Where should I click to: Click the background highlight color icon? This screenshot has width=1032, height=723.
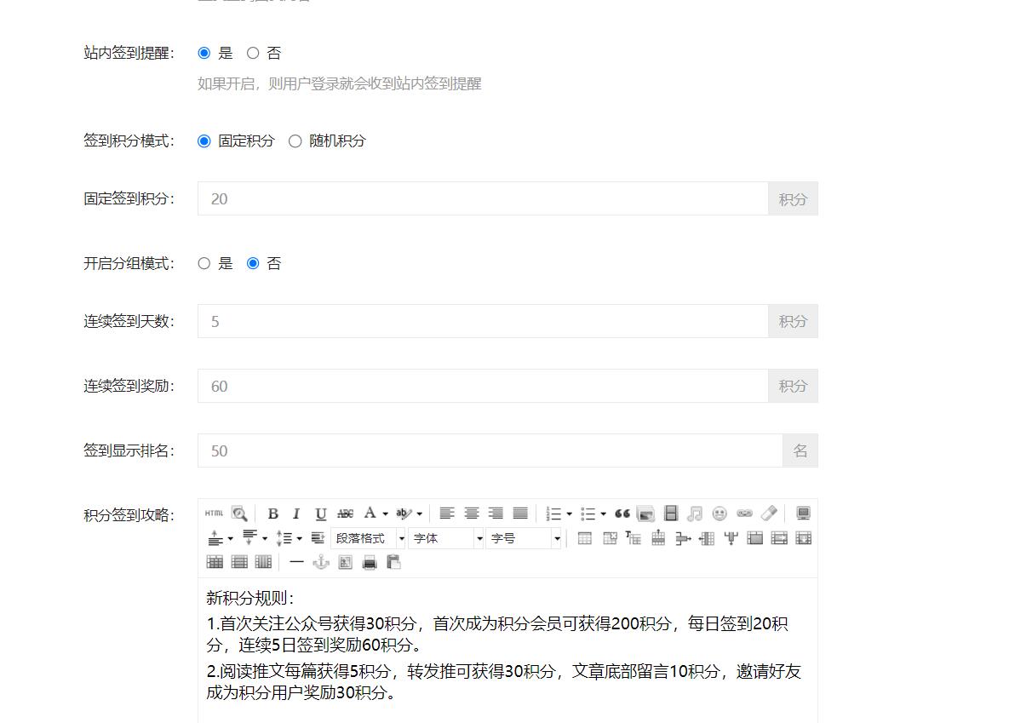404,514
